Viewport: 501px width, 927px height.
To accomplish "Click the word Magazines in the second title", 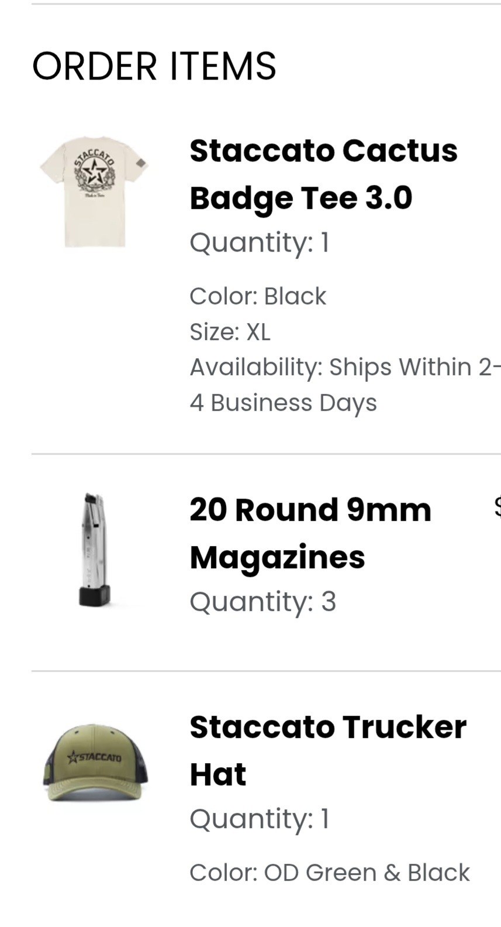I will [x=277, y=557].
